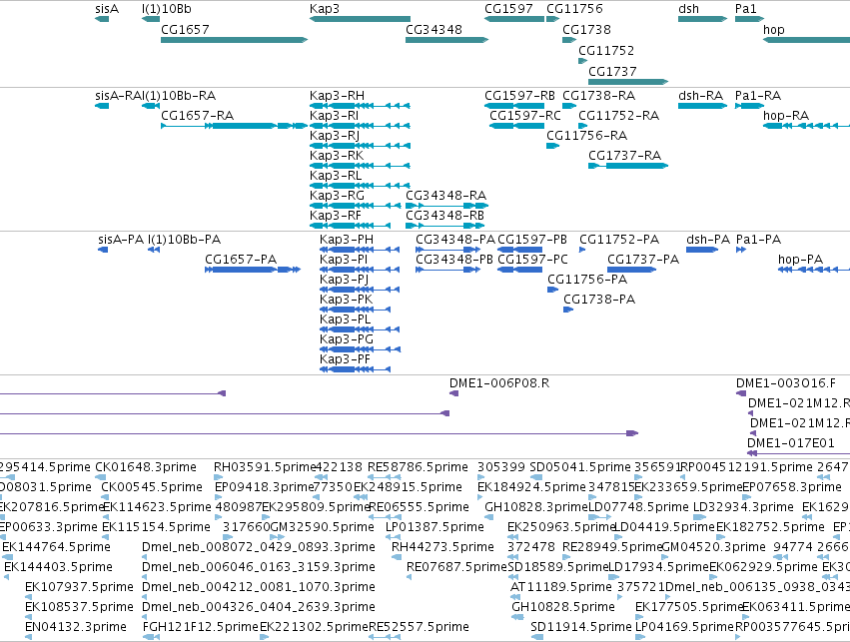850x642 pixels.
Task: Select the CG34348-RB transcript glyph
Action: (x=444, y=226)
